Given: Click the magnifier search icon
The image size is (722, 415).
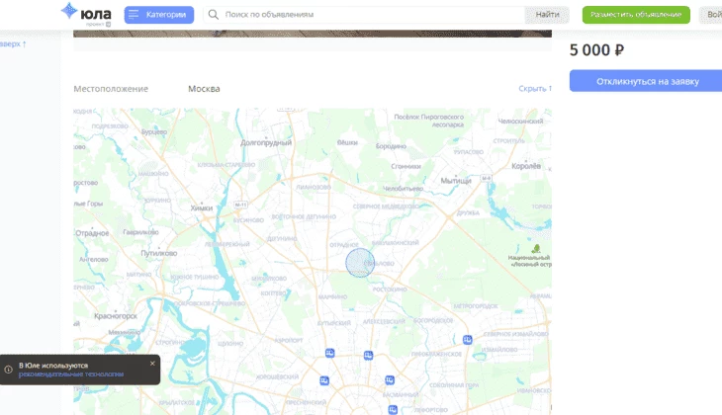Looking at the screenshot, I should pyautogui.click(x=214, y=15).
